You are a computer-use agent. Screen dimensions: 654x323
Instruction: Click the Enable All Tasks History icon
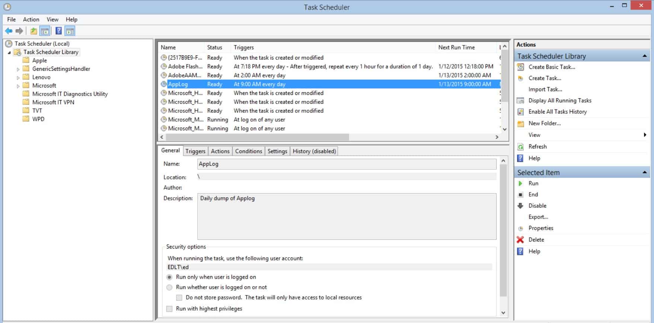[x=520, y=112]
